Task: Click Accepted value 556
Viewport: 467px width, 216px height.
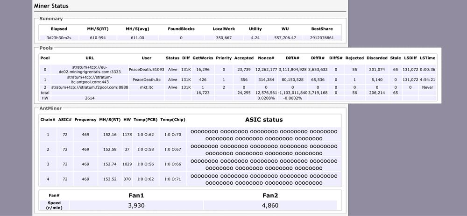Action: 244,79
